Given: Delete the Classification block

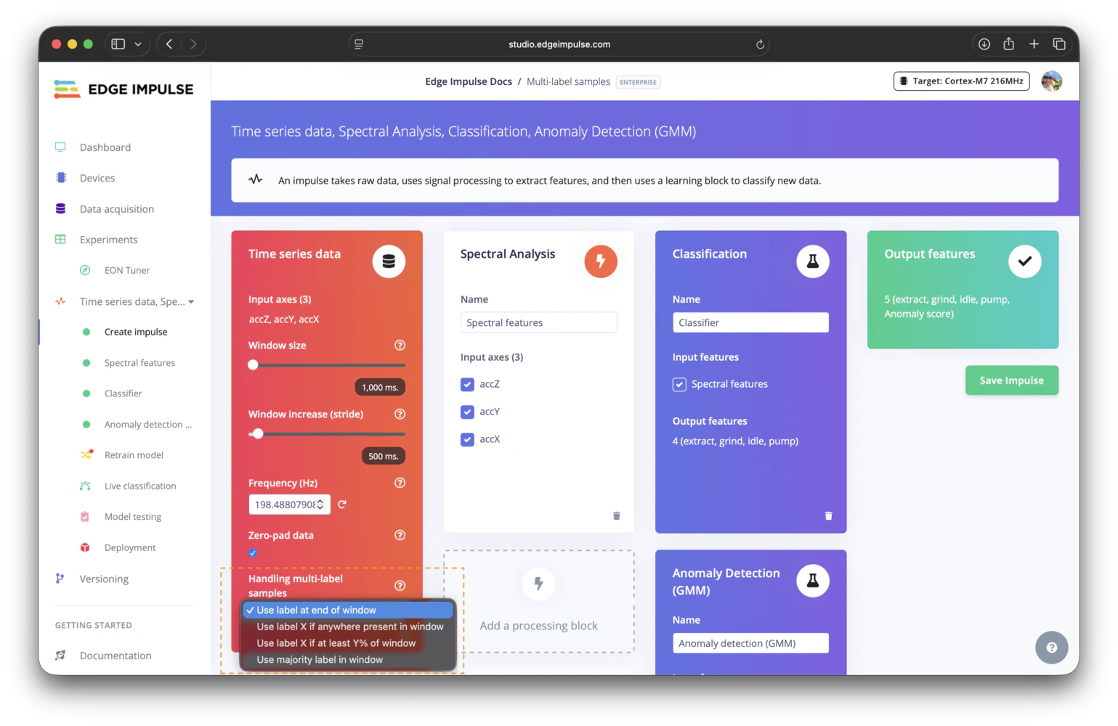Looking at the screenshot, I should [x=829, y=516].
